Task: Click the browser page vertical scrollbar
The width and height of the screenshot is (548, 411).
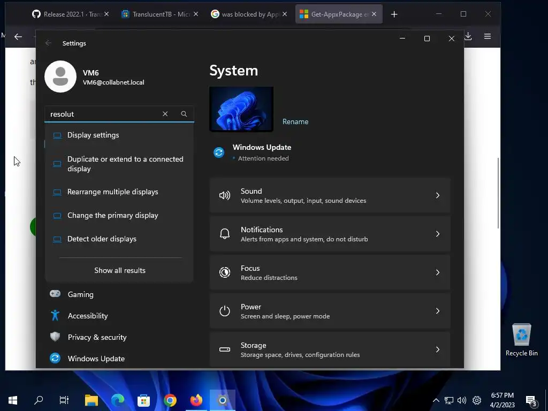Action: (498, 193)
